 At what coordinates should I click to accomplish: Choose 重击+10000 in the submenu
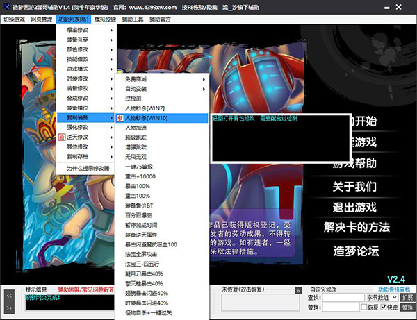coord(162,176)
